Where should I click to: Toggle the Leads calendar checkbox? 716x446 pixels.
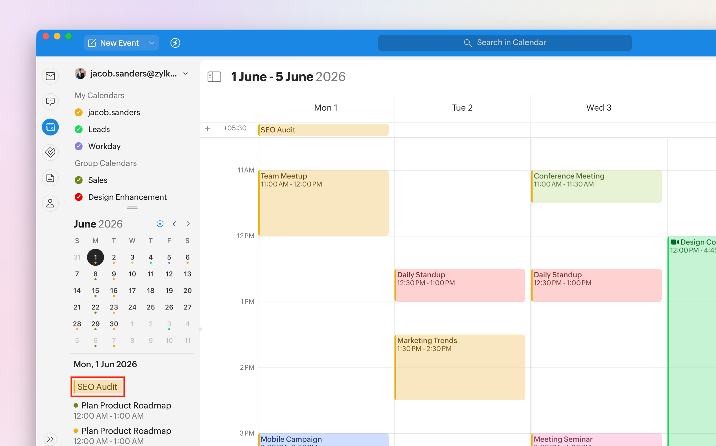click(79, 129)
